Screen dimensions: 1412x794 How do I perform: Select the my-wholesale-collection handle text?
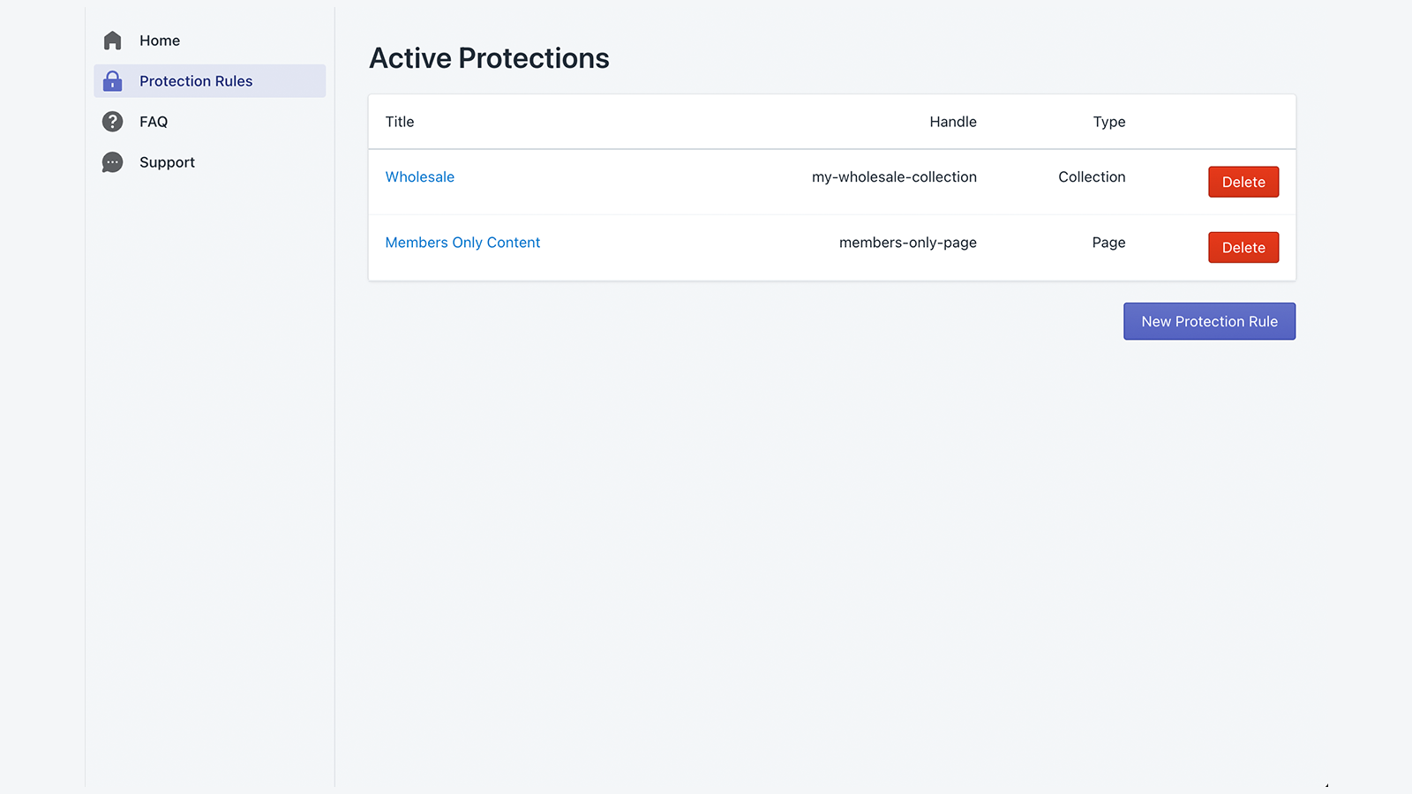click(x=894, y=176)
